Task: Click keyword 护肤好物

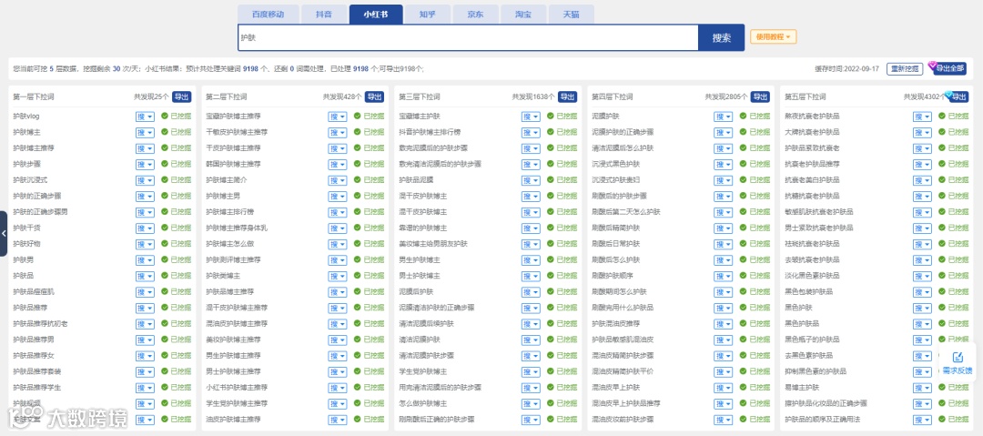Action: (x=26, y=243)
